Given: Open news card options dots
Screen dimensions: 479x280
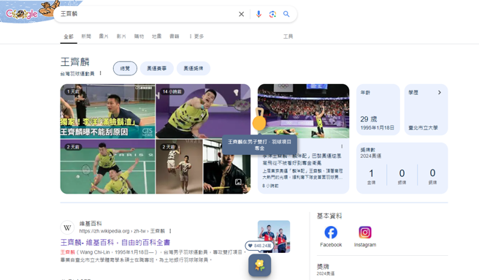Looking at the screenshot, I should 342,146.
